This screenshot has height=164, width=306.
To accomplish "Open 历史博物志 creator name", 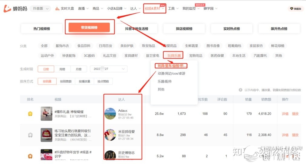I will pos(126,153).
